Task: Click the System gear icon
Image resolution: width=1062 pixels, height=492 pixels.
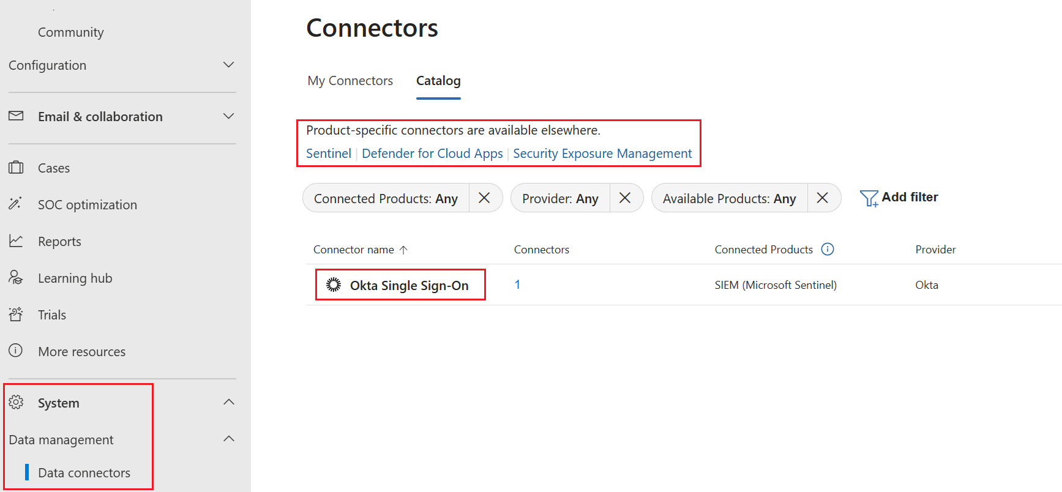Action: coord(16,403)
